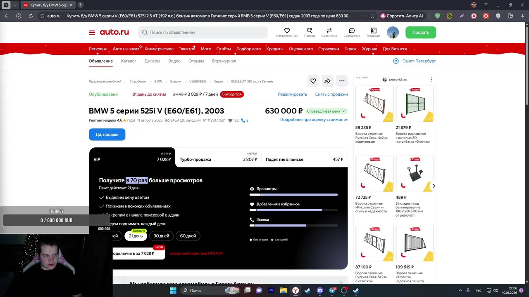This screenshot has width=529, height=297.
Task: Open the Сообщения chat icon
Action: [352, 31]
